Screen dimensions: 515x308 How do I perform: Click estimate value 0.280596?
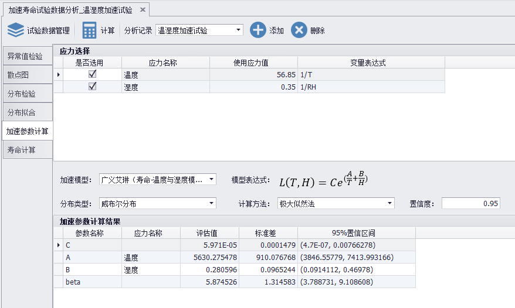[x=209, y=269]
